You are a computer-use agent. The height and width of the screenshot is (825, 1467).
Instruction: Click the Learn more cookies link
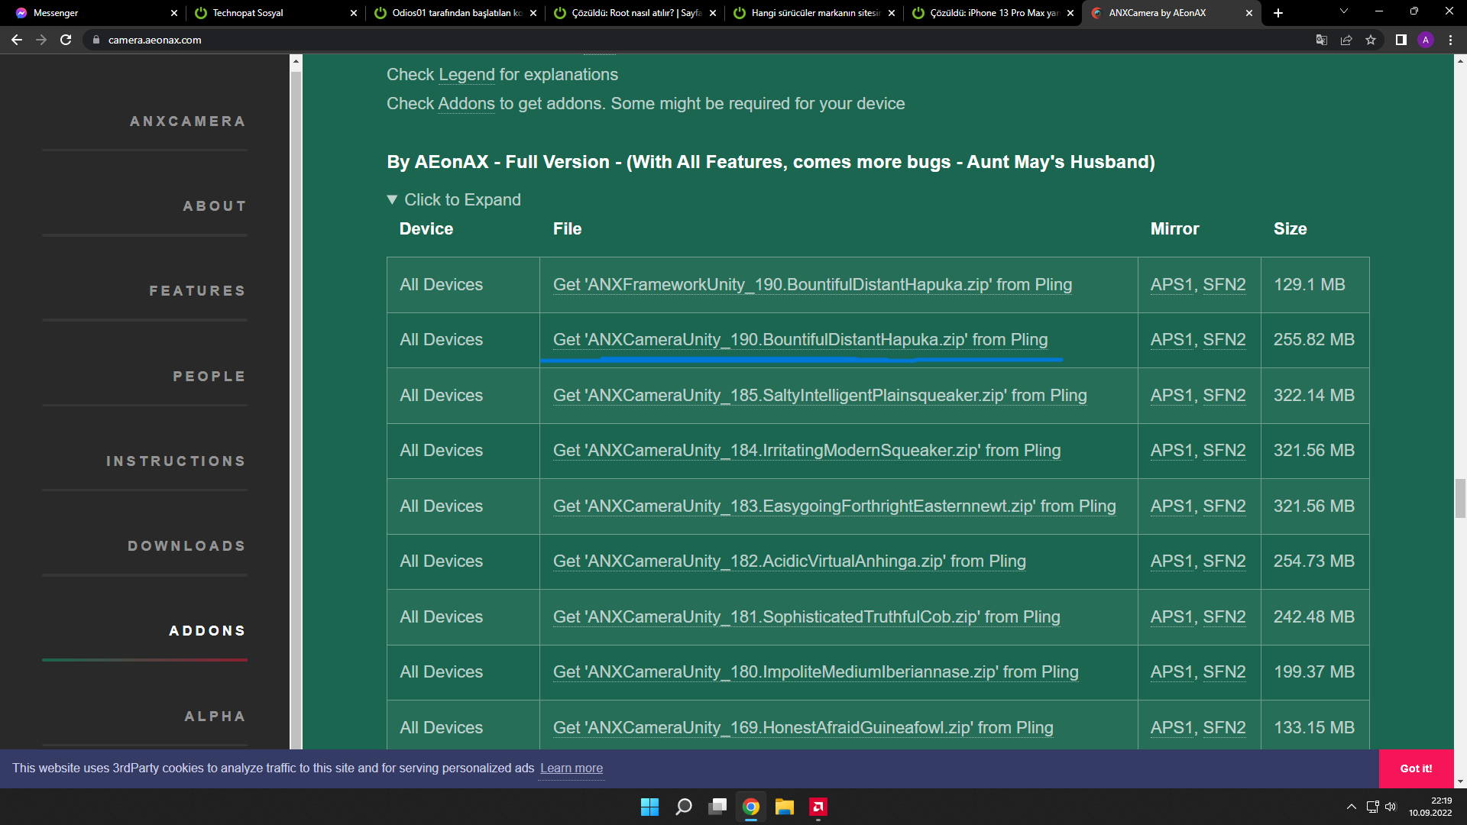click(x=571, y=768)
